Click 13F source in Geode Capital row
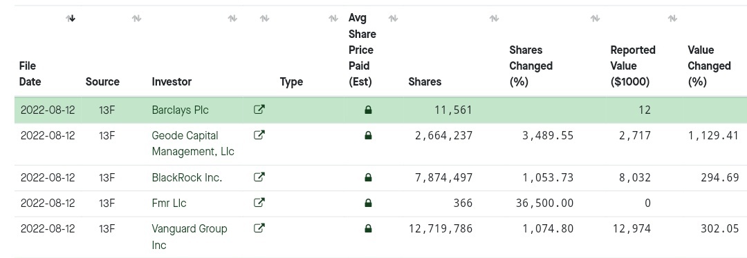This screenshot has width=747, height=258. point(107,136)
